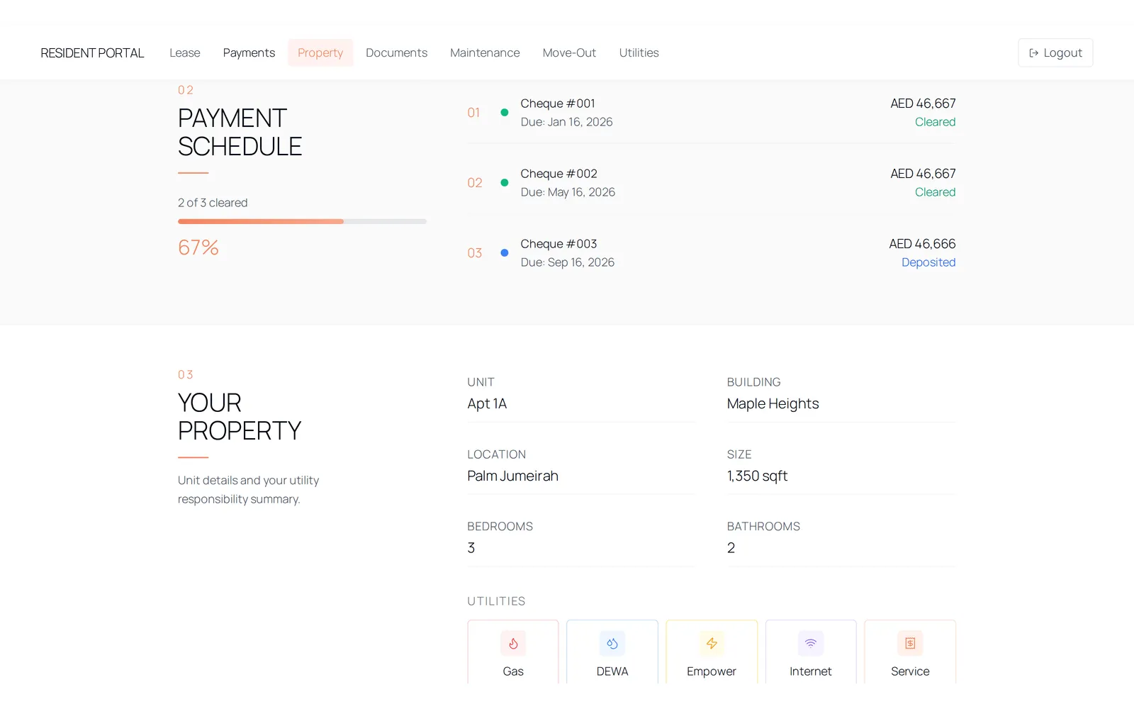Click the RESIDENT PORTAL logo text
1134x709 pixels.
92,53
